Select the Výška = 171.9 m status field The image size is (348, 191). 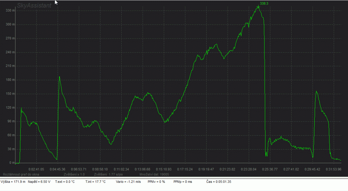(x=13, y=182)
